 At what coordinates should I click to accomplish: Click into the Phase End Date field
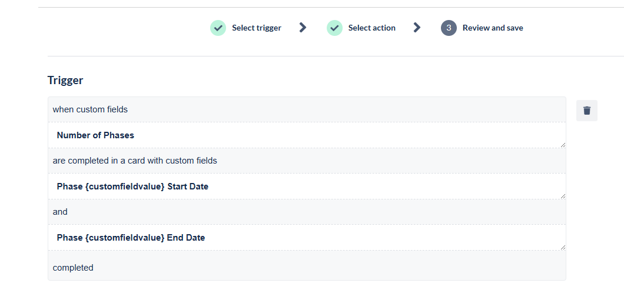(x=307, y=238)
